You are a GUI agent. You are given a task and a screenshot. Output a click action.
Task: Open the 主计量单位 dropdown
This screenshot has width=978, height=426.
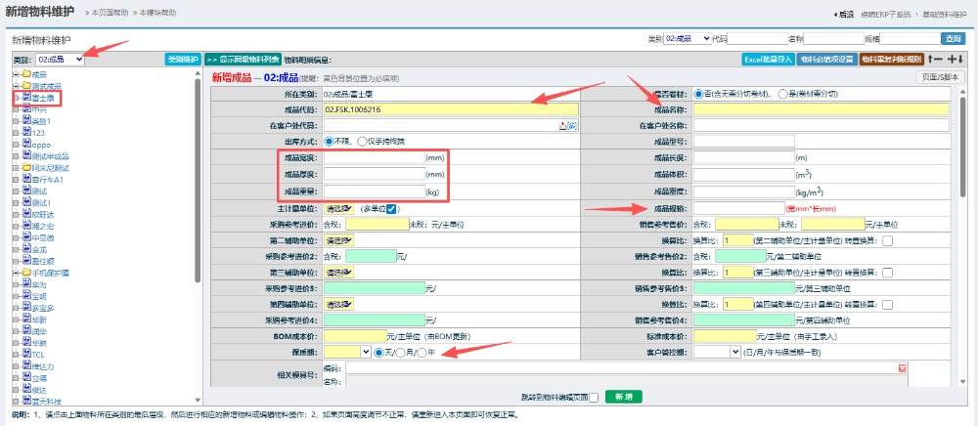click(x=338, y=209)
